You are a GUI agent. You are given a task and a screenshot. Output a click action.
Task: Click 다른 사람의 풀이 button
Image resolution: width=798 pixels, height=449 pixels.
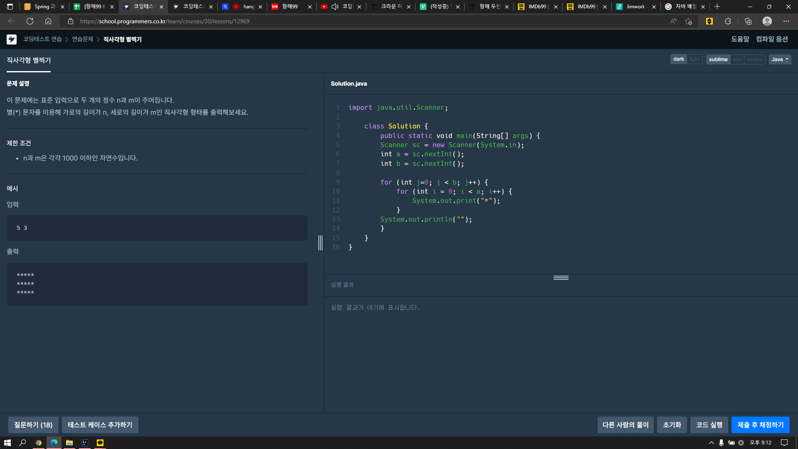pyautogui.click(x=626, y=425)
